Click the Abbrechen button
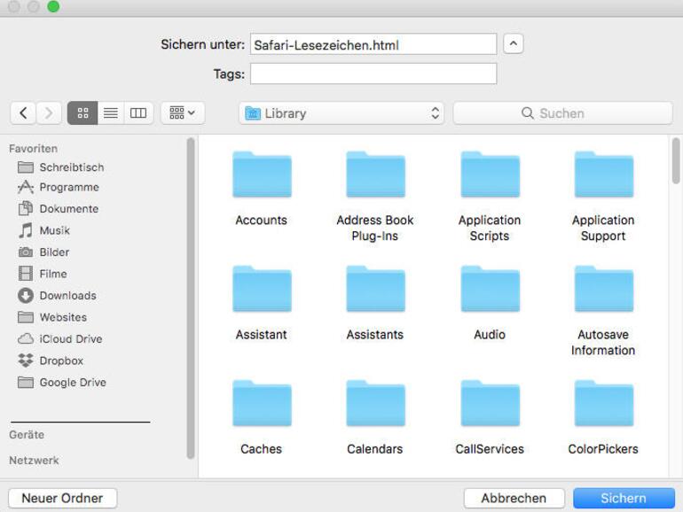This screenshot has height=512, width=683. [514, 498]
